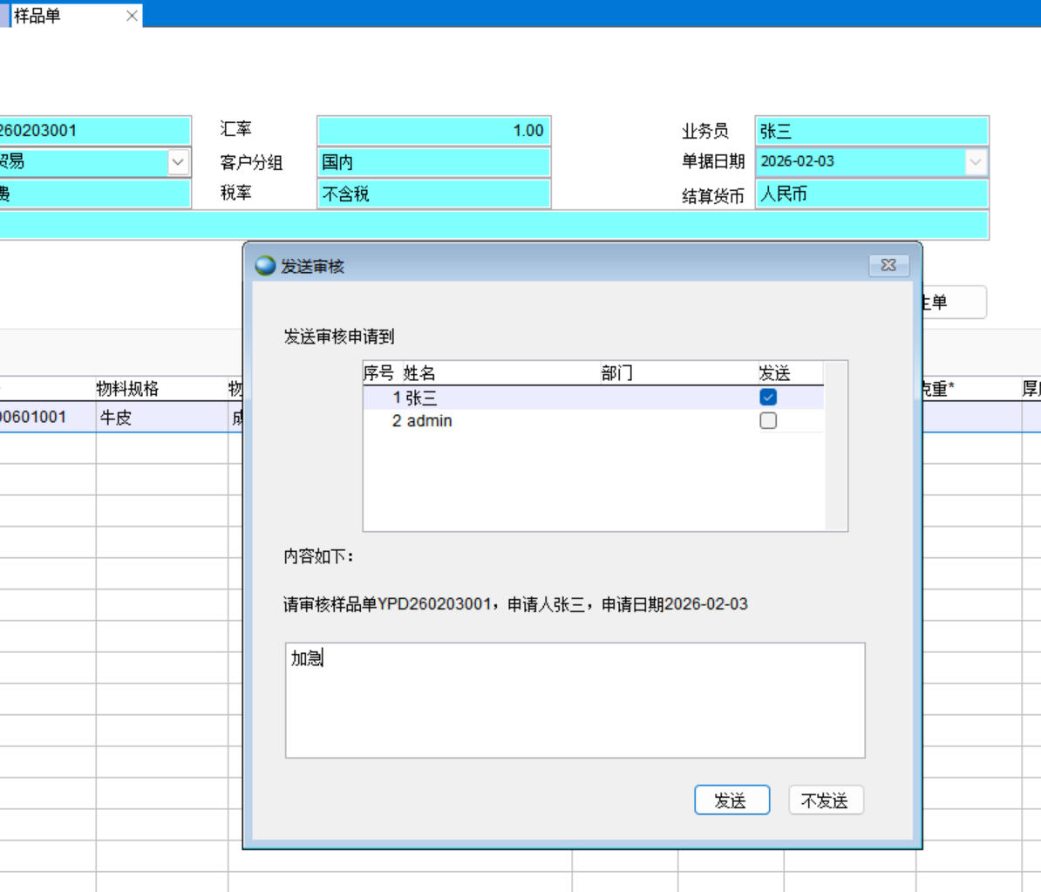Screen dimensions: 1041x892
Task: Click the 客户分组 field showing 国内
Action: click(433, 162)
